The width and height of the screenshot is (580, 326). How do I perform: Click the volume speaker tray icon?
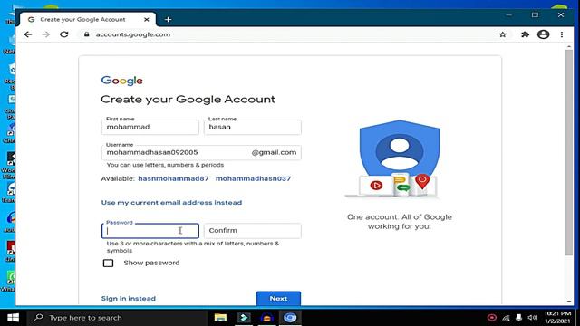point(532,318)
